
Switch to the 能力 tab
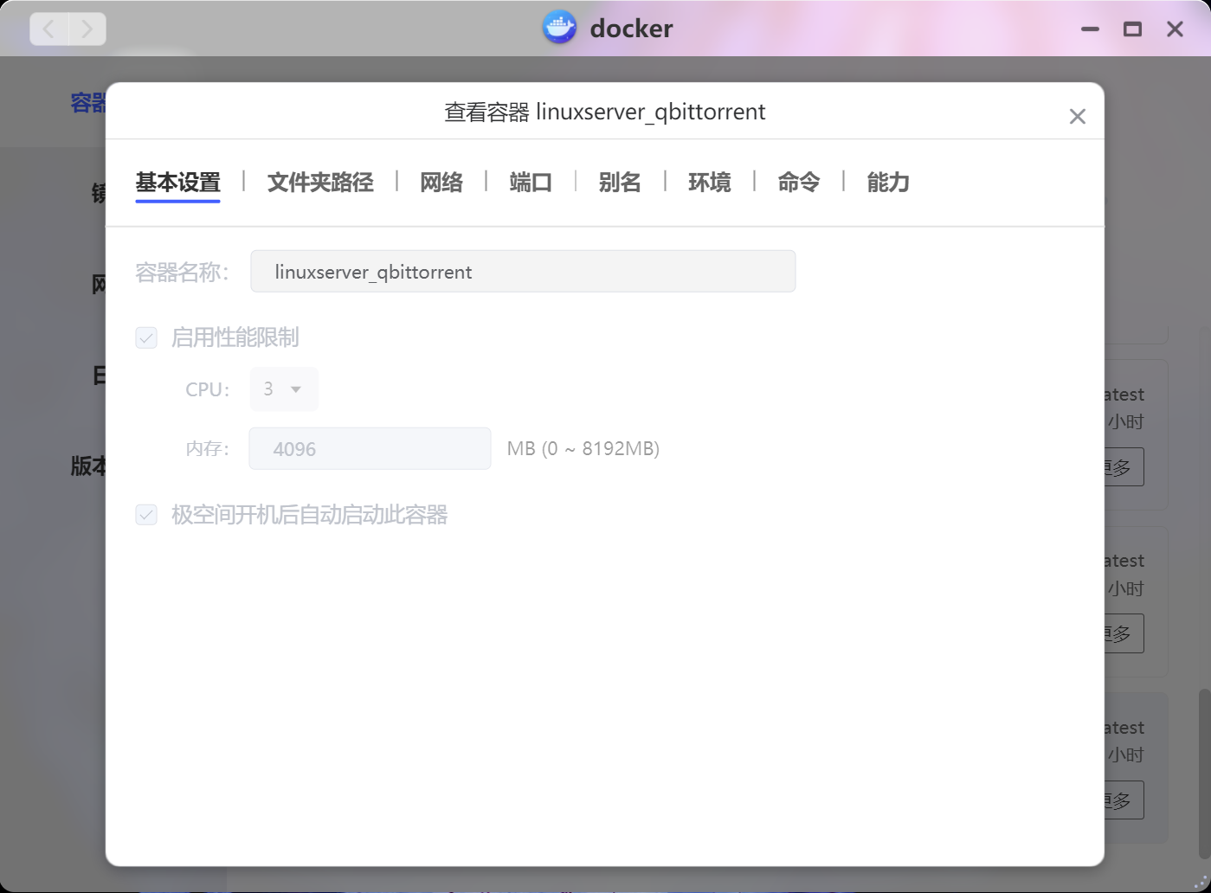coord(888,183)
